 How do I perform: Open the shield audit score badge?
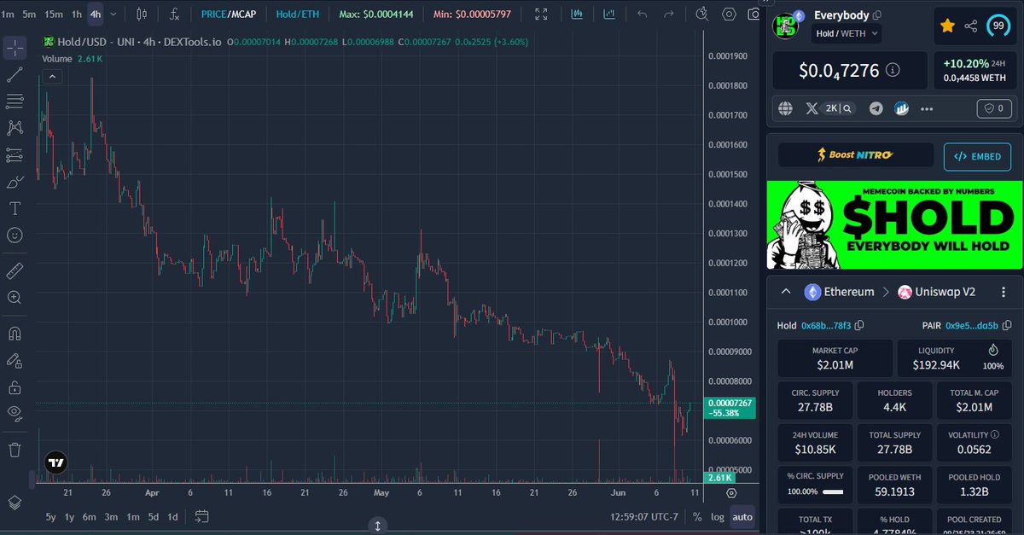click(994, 108)
